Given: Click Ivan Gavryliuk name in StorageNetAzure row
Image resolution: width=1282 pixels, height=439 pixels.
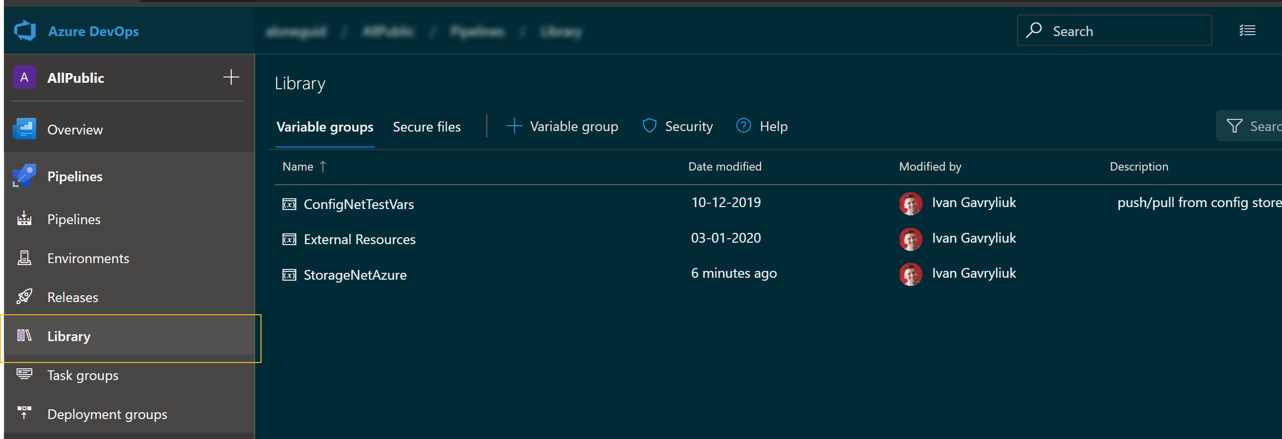Looking at the screenshot, I should [973, 273].
